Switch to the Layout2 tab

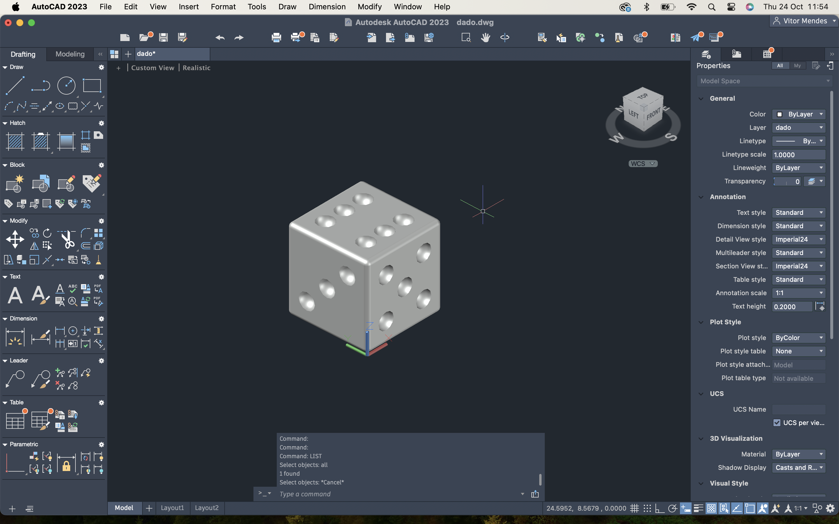[207, 508]
